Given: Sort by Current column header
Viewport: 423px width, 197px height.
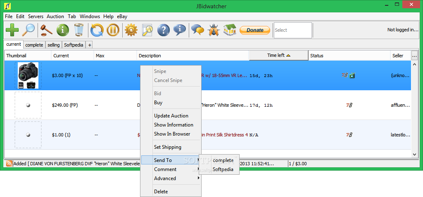Looking at the screenshot, I should (x=72, y=56).
